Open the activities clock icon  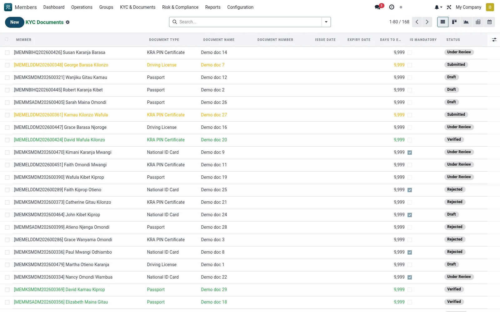pos(392,7)
